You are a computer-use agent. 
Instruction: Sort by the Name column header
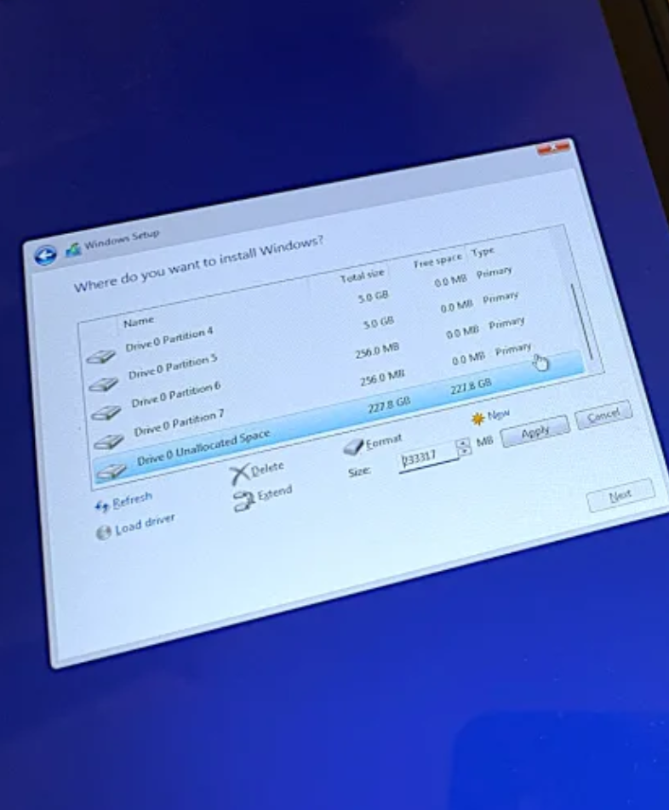click(x=139, y=322)
